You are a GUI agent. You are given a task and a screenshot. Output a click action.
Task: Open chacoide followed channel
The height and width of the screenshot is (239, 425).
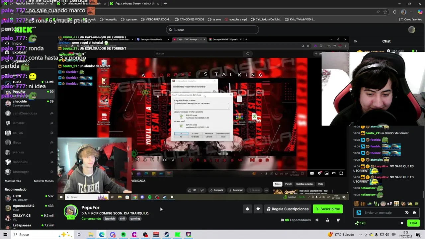click(29, 103)
